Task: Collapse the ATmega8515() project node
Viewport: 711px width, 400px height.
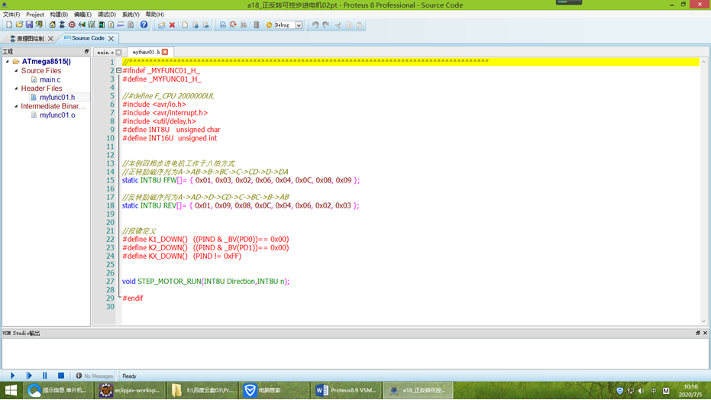Action: tap(8, 62)
